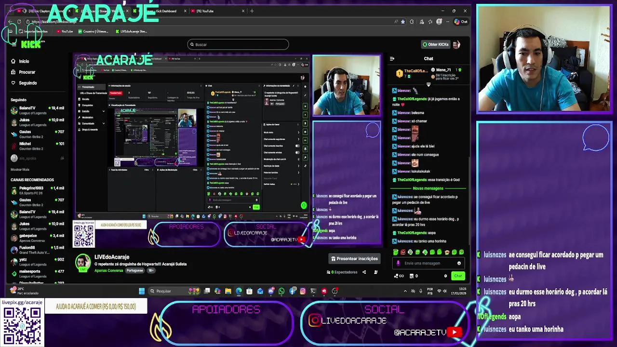Open gabepeixe recommended channel
The width and height of the screenshot is (617, 347).
tap(38, 238)
